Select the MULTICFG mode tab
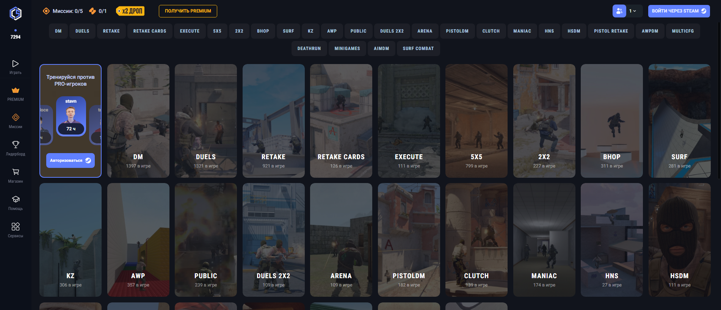 click(683, 31)
